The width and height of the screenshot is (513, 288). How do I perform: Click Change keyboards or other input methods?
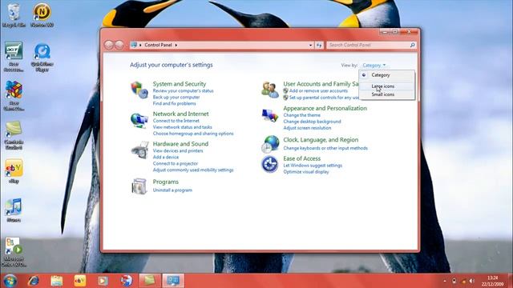tap(325, 148)
